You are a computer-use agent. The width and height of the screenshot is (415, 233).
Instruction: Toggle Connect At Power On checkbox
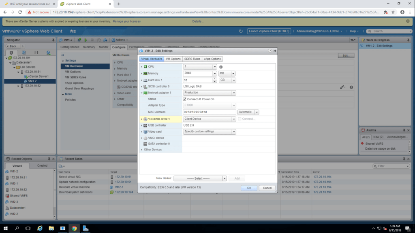coord(185,99)
